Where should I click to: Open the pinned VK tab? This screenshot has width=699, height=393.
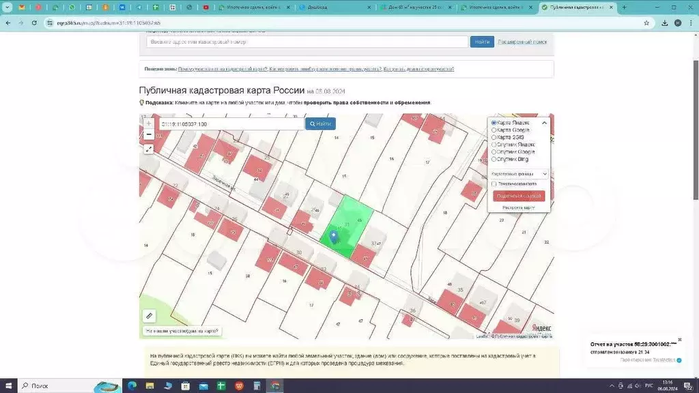tap(122, 7)
